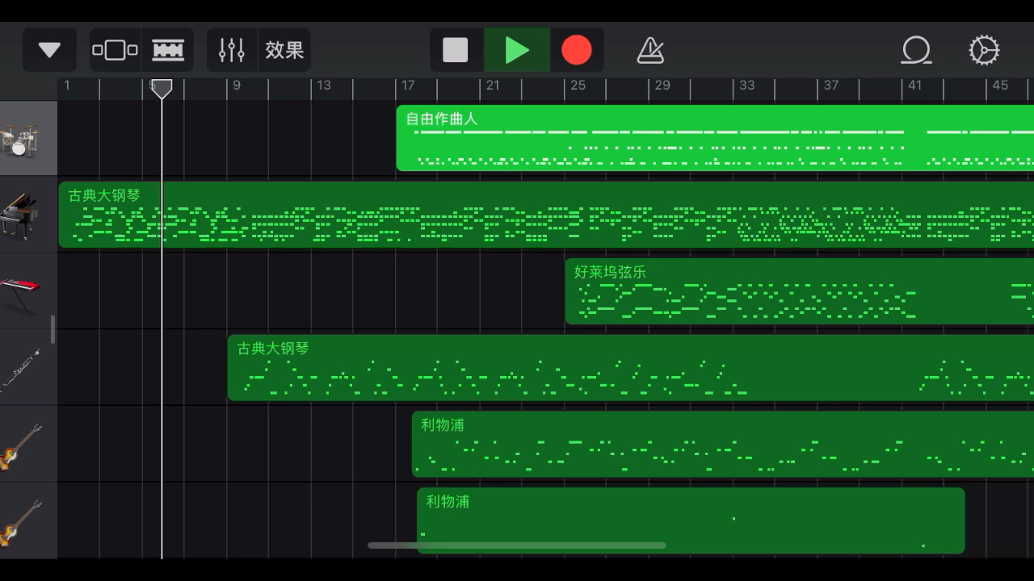This screenshot has height=581, width=1034.
Task: Select the 古典大钢琴 region starting at bar 1
Action: pyautogui.click(x=546, y=215)
